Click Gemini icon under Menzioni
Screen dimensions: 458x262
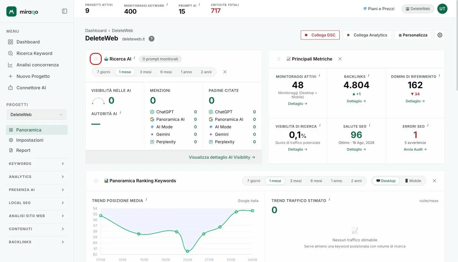pyautogui.click(x=152, y=134)
